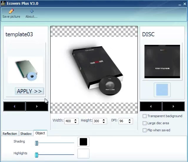Click the Shading slider handle
This screenshot has width=188, height=162.
[36, 143]
